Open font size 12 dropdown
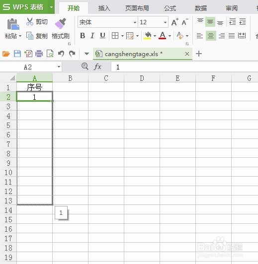The width and height of the screenshot is (258, 264). click(165, 22)
